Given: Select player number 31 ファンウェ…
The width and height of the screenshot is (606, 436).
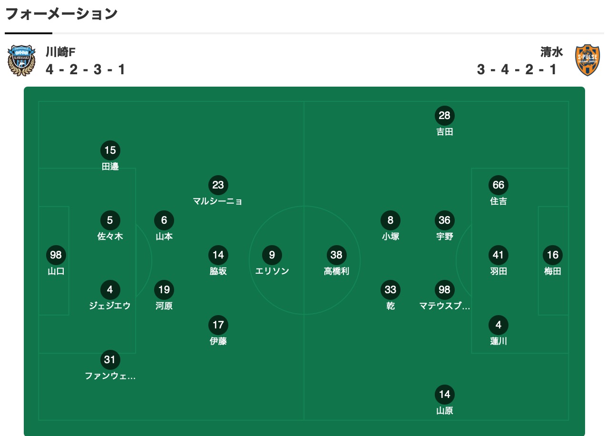Looking at the screenshot, I should pyautogui.click(x=110, y=360).
